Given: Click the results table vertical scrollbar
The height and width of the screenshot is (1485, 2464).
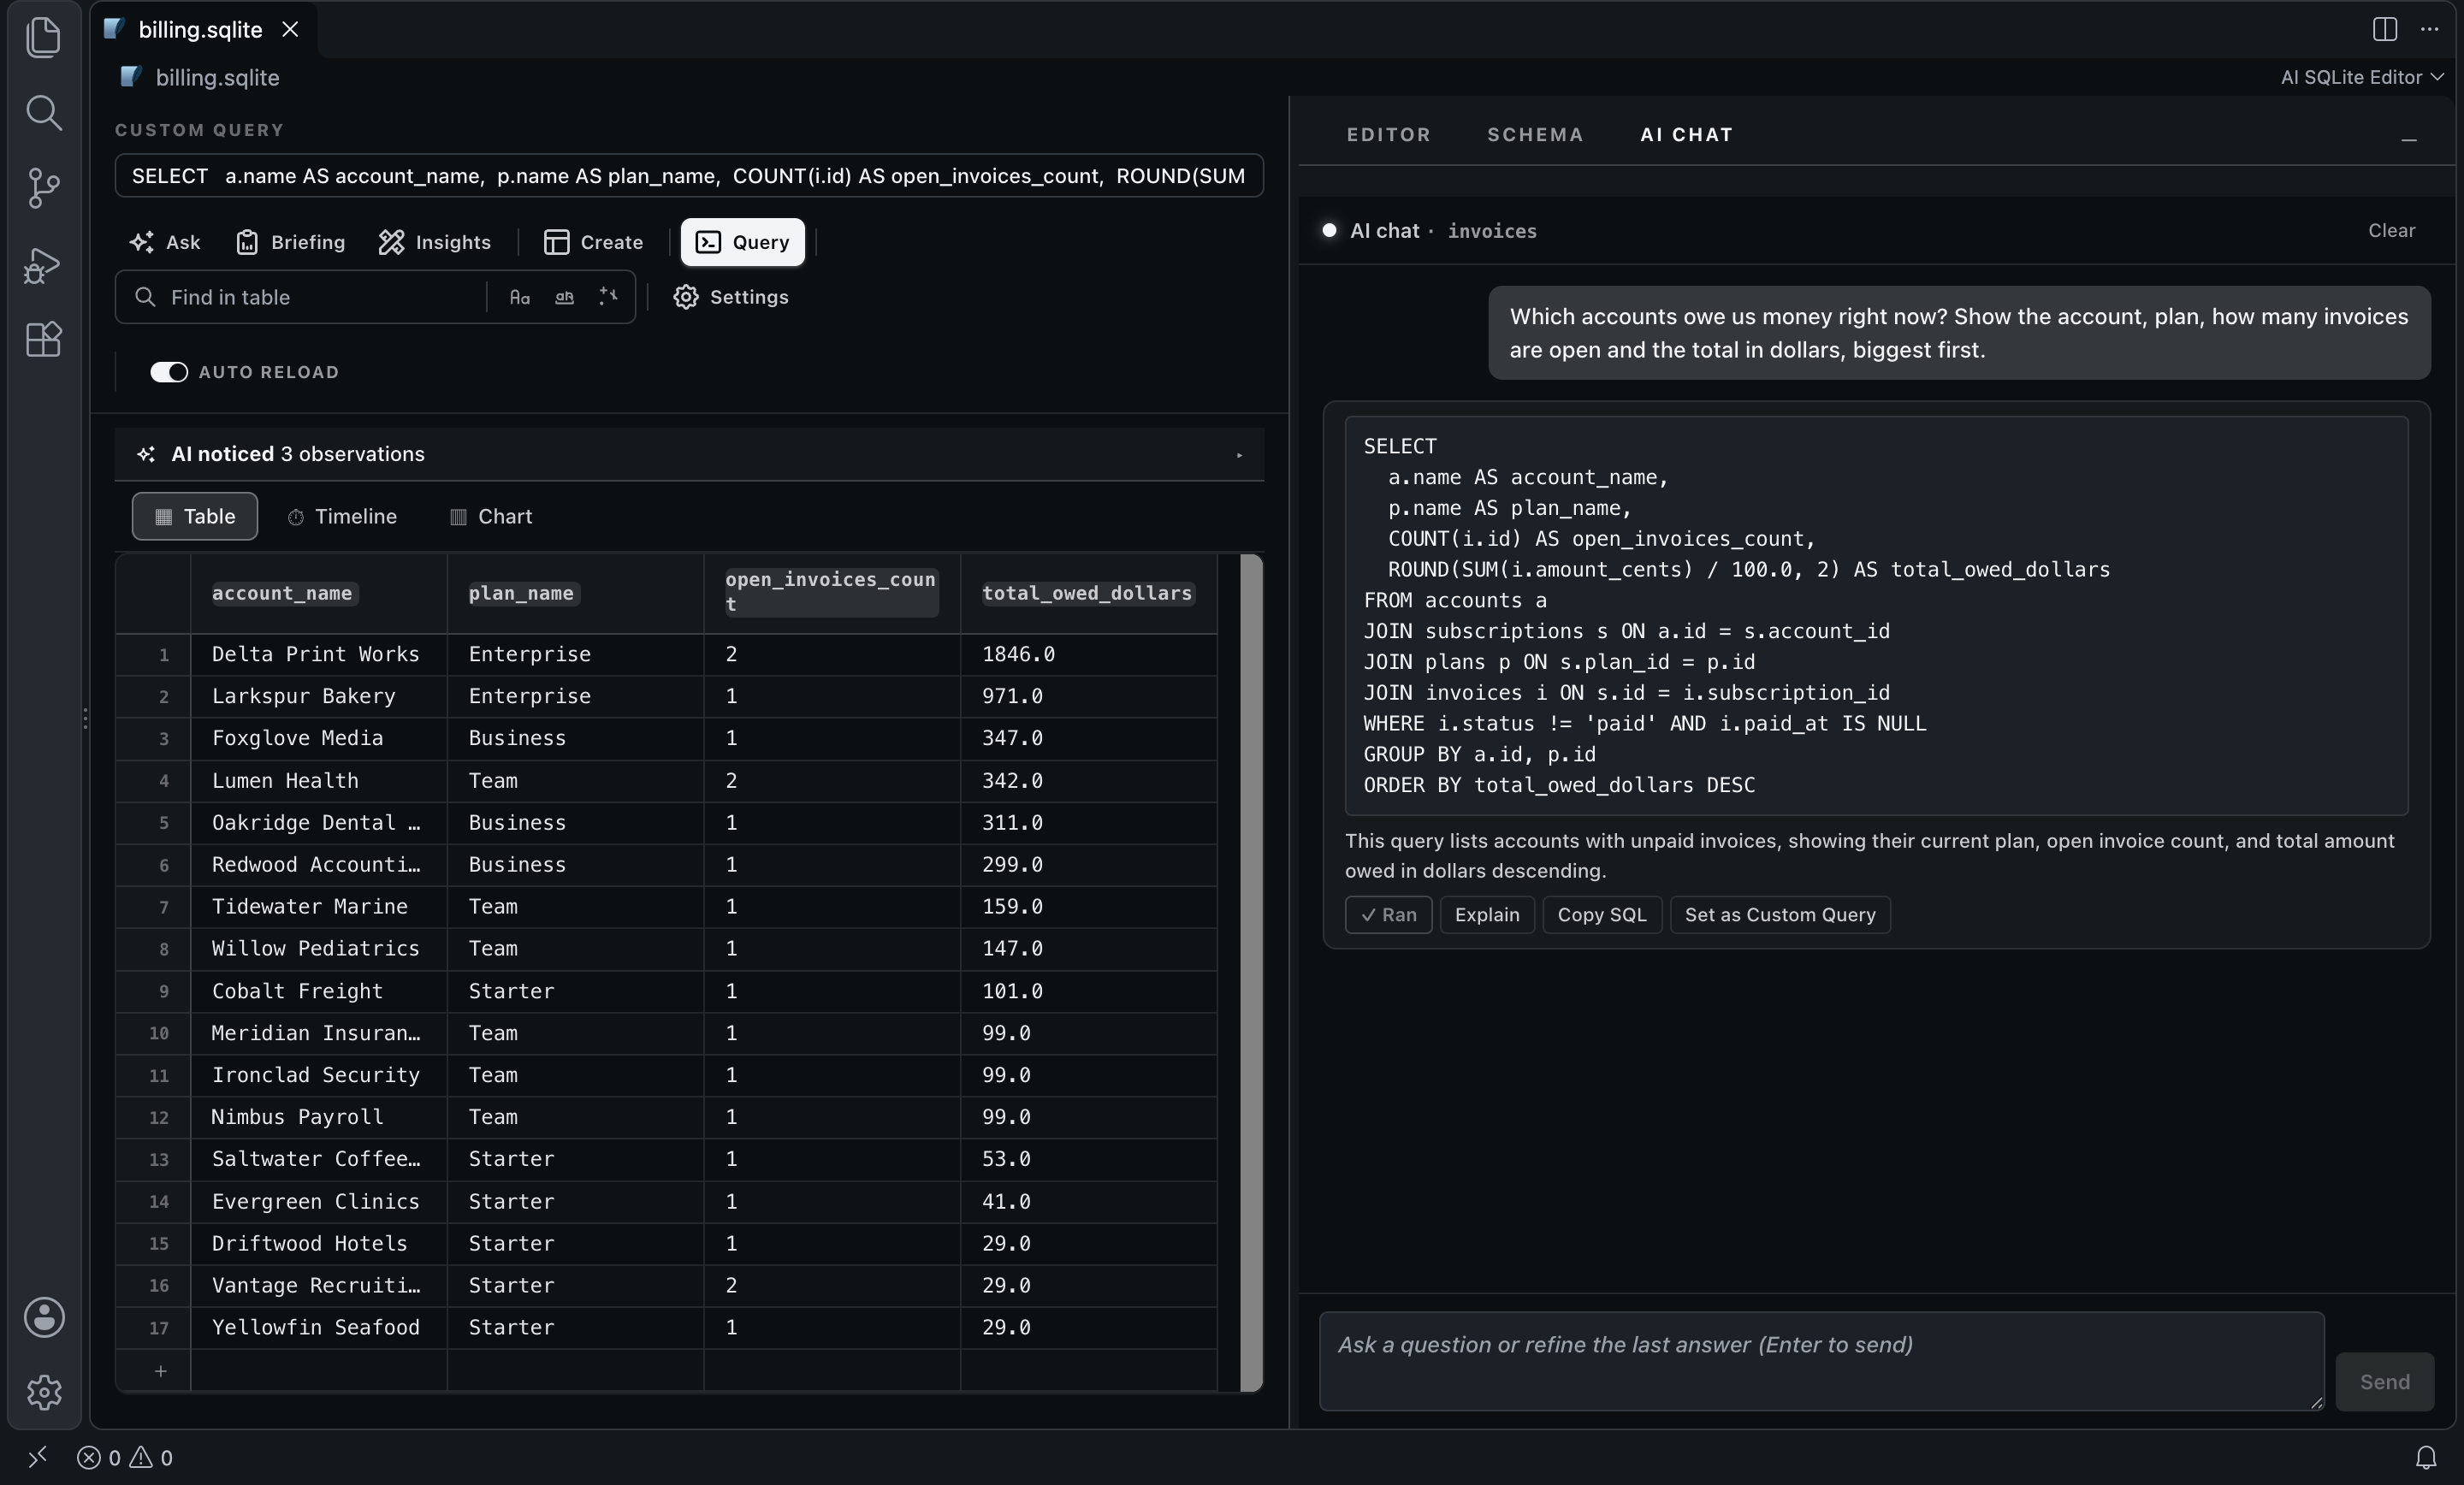Looking at the screenshot, I should point(1250,971).
